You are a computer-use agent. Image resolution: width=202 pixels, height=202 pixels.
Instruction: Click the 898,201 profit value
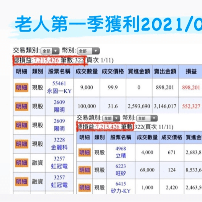(191, 88)
